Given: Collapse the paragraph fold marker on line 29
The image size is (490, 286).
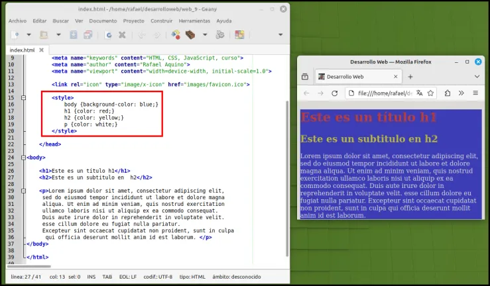Looking at the screenshot, I should point(23,191).
